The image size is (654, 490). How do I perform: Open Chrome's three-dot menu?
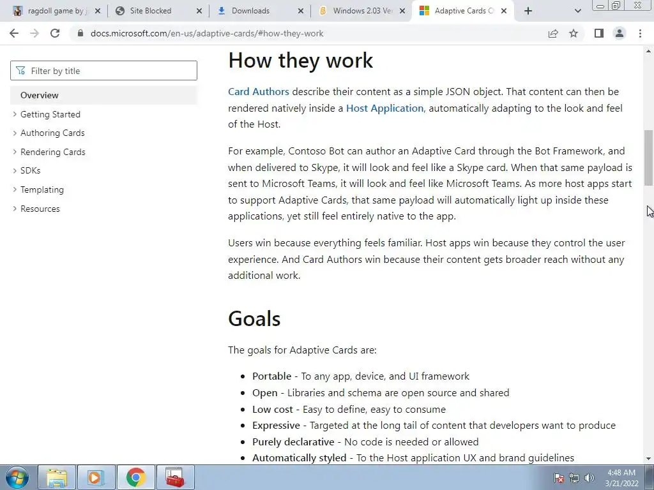(x=640, y=33)
